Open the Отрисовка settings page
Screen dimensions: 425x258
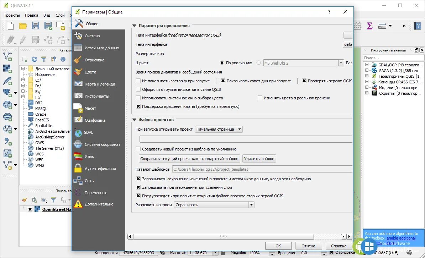pos(94,60)
